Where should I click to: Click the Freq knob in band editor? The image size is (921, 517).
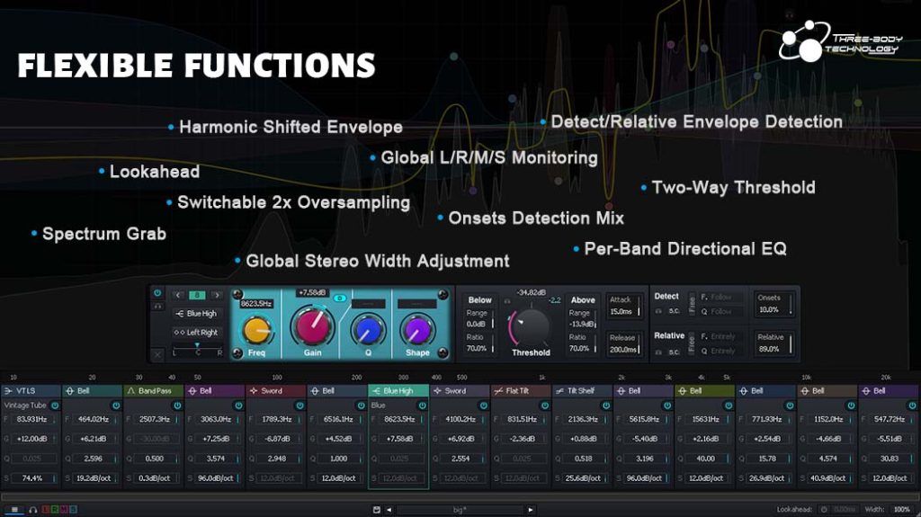pyautogui.click(x=257, y=329)
